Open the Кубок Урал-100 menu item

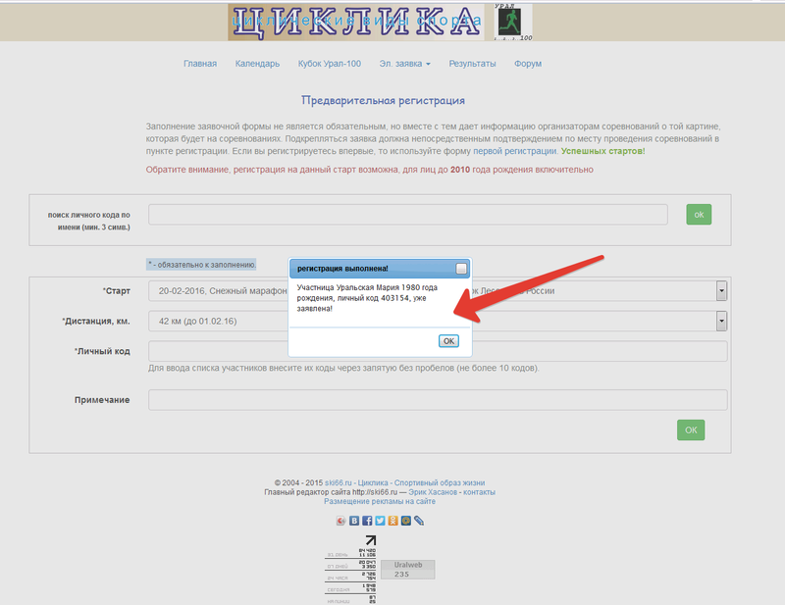pyautogui.click(x=329, y=64)
